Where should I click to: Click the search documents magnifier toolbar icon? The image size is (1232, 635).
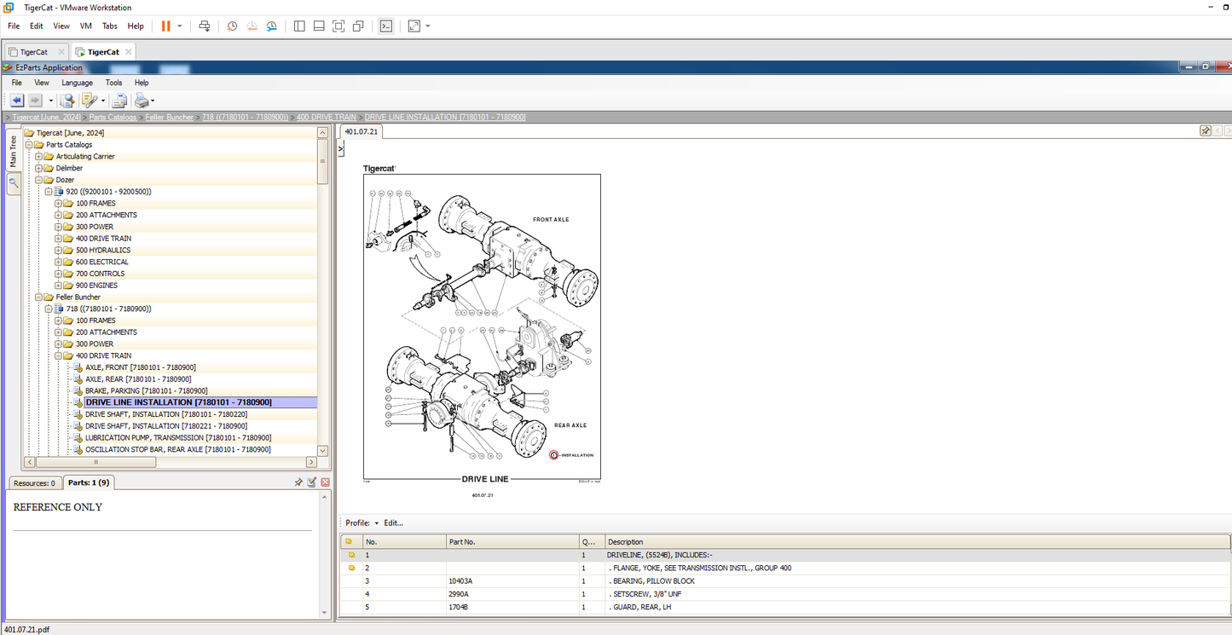click(x=67, y=101)
